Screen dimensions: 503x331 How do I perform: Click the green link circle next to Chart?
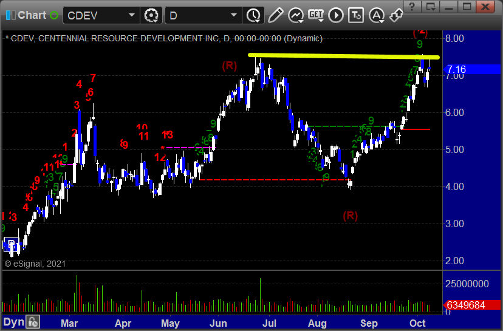pos(54,15)
